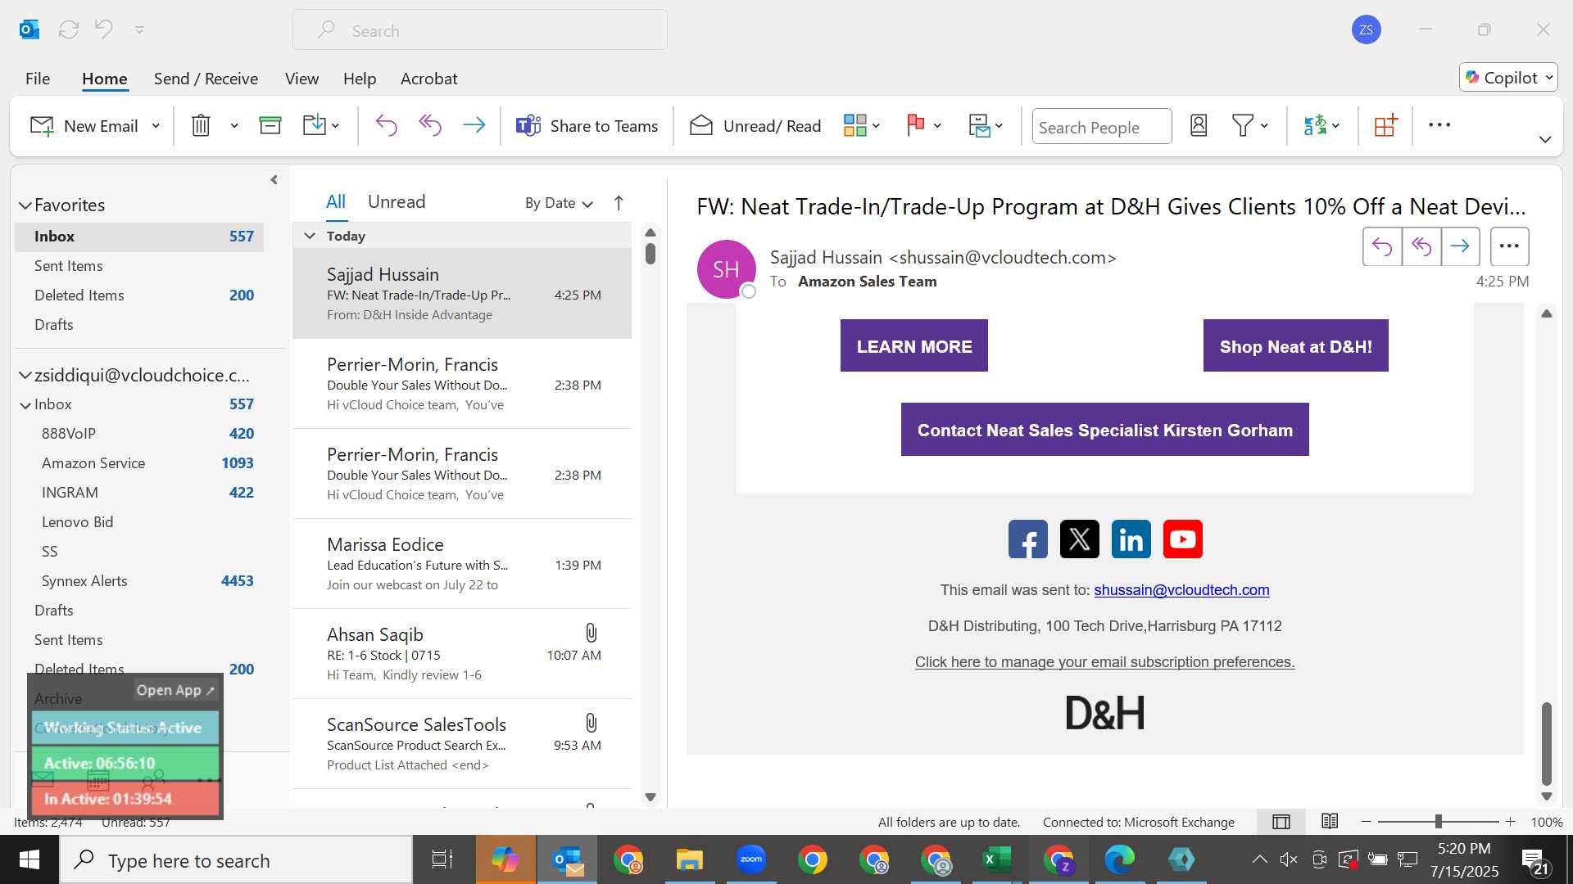Click the Share to Teams button
Screen dimensions: 1573x884
[587, 126]
